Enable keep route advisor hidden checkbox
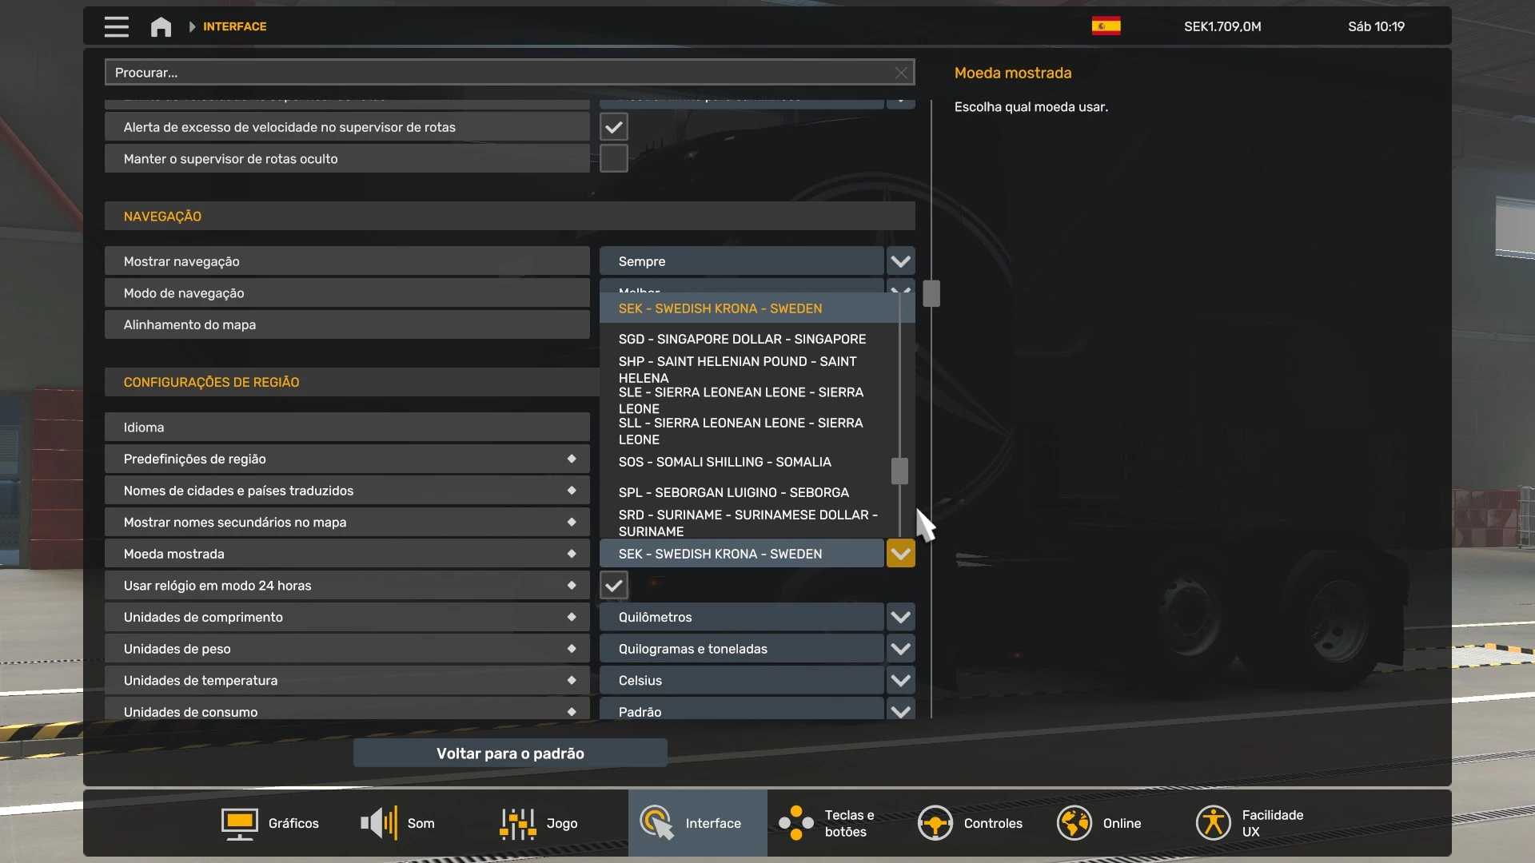 [613, 158]
